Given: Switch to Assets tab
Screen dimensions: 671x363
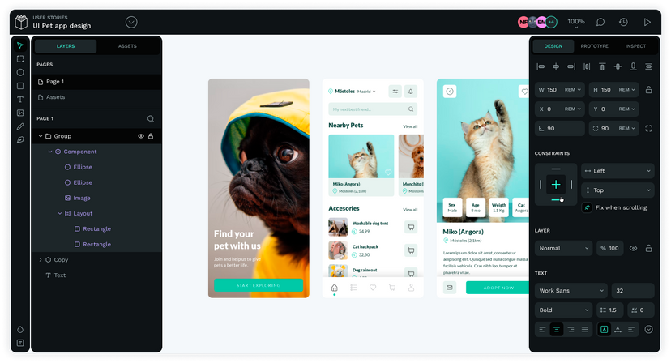Looking at the screenshot, I should [x=127, y=46].
